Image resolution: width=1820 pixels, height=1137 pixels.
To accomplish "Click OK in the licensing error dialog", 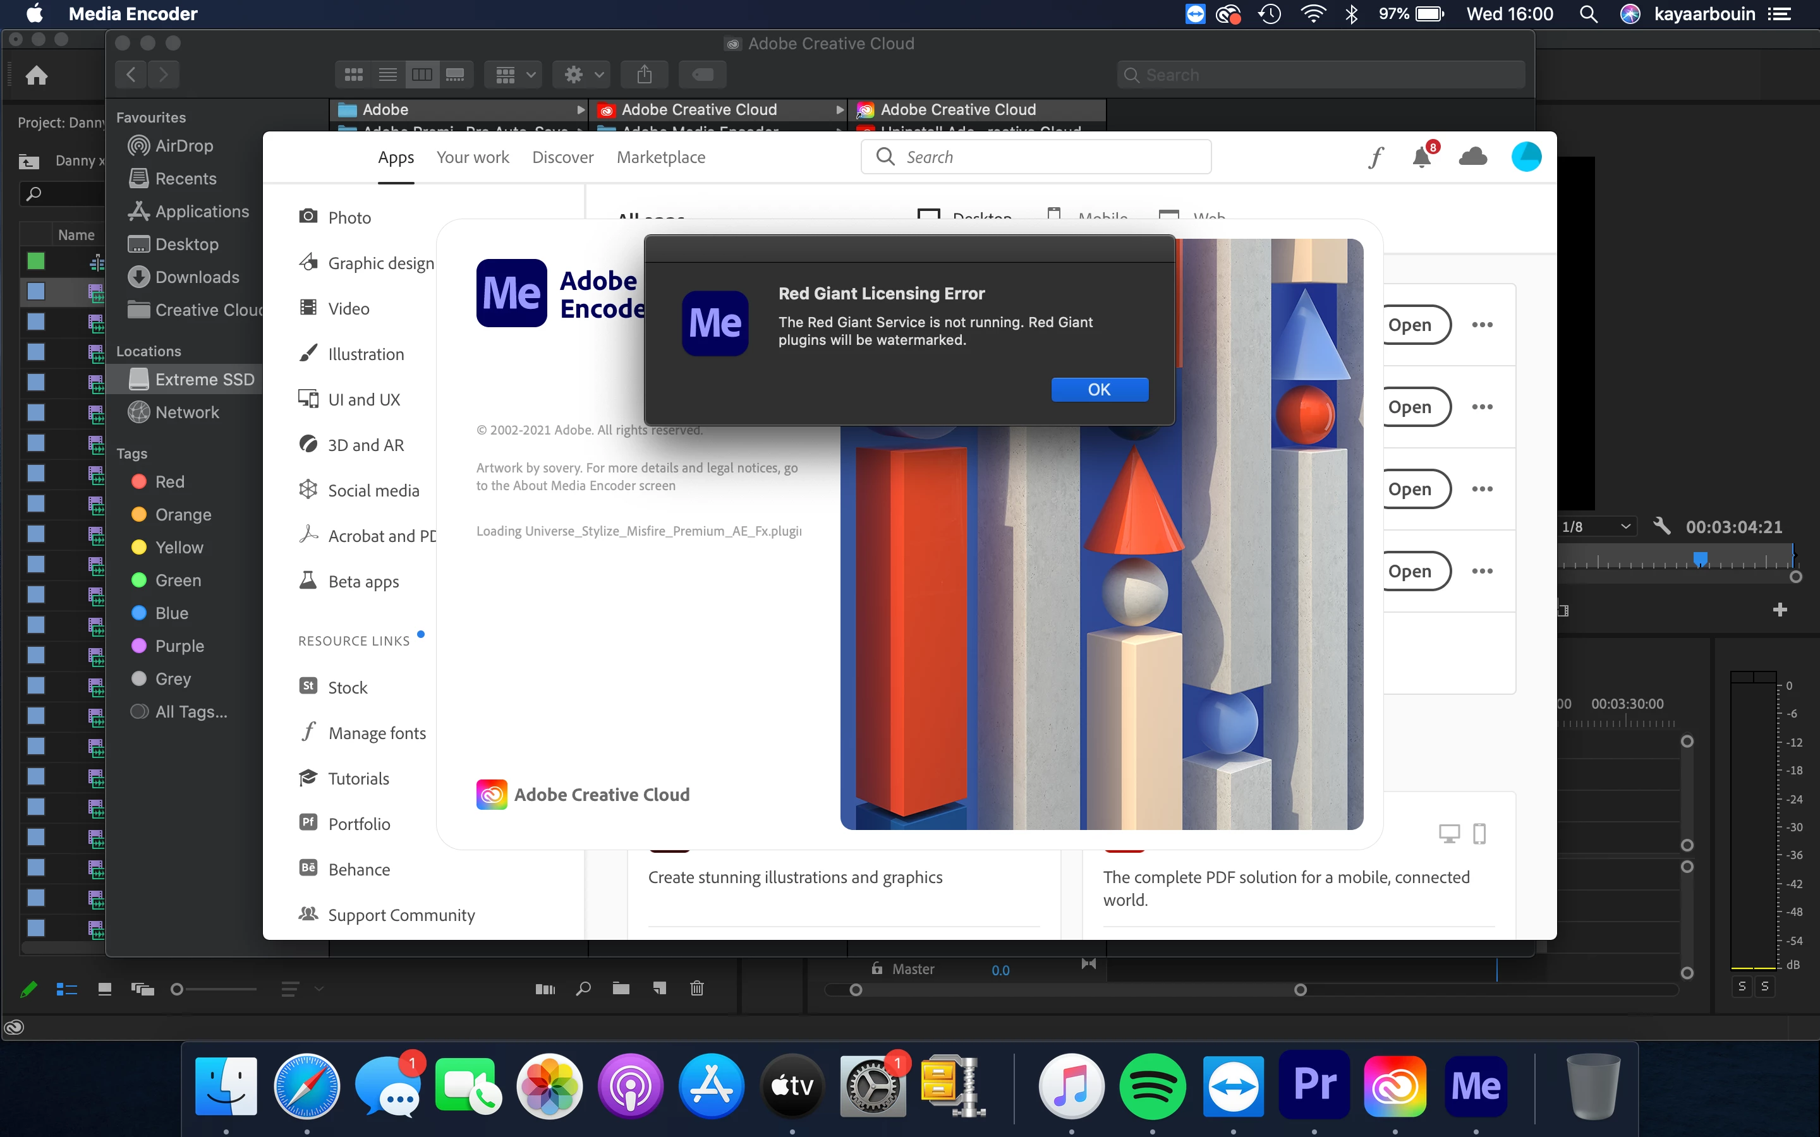I will point(1099,390).
